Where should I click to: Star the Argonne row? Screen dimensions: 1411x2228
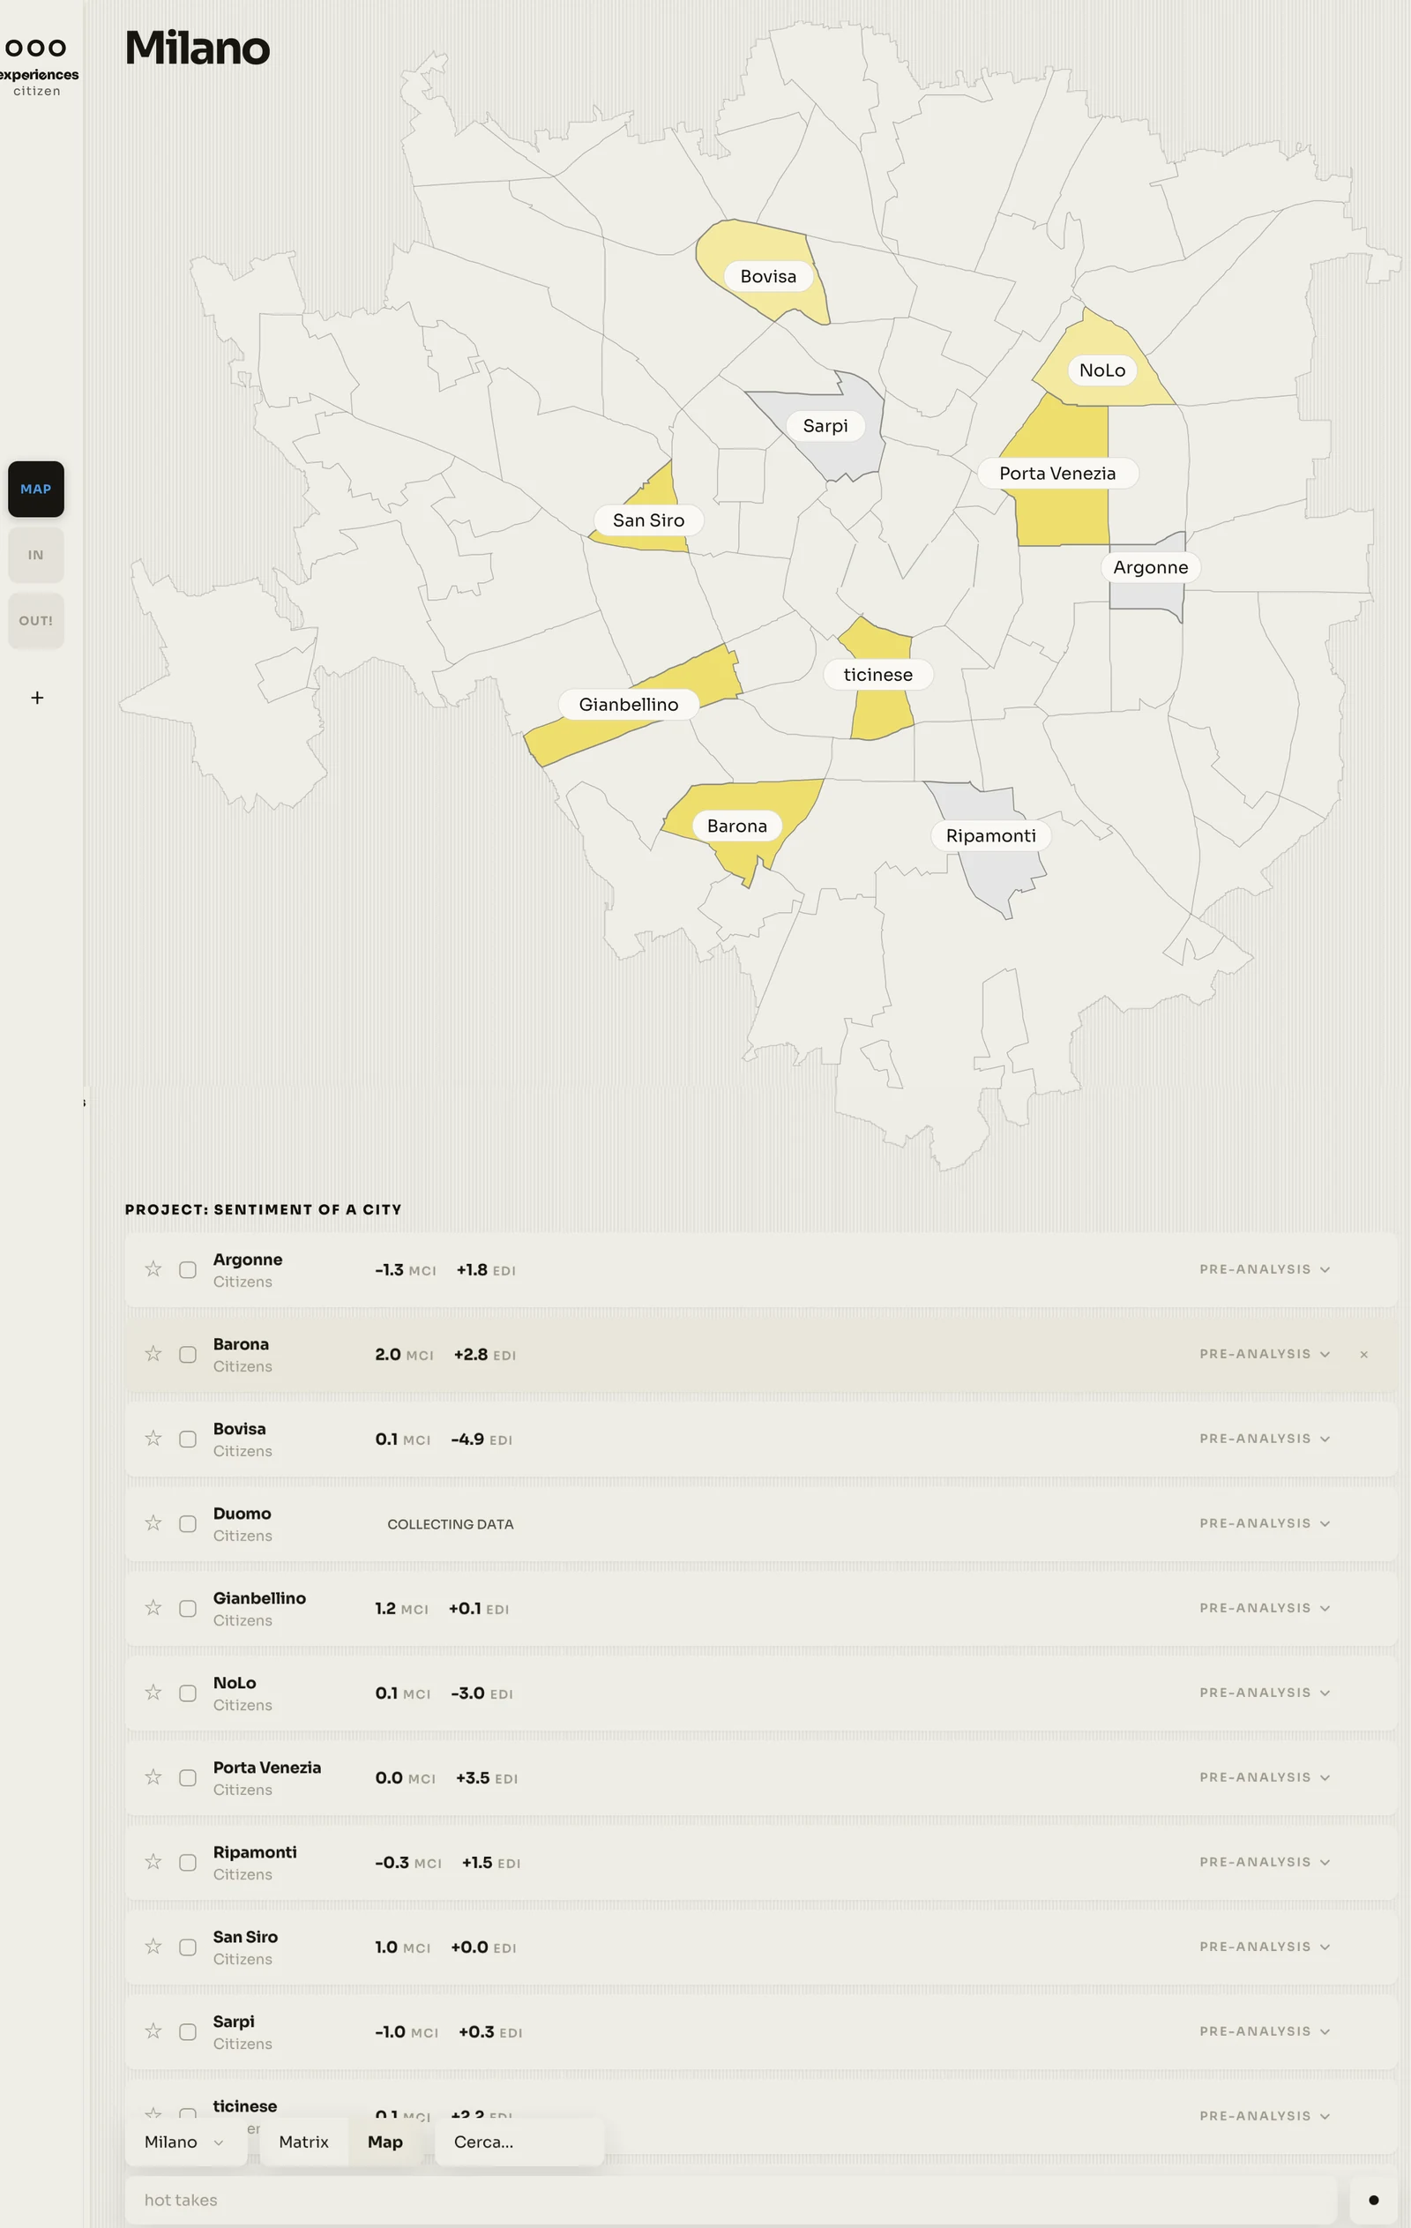pyautogui.click(x=153, y=1268)
